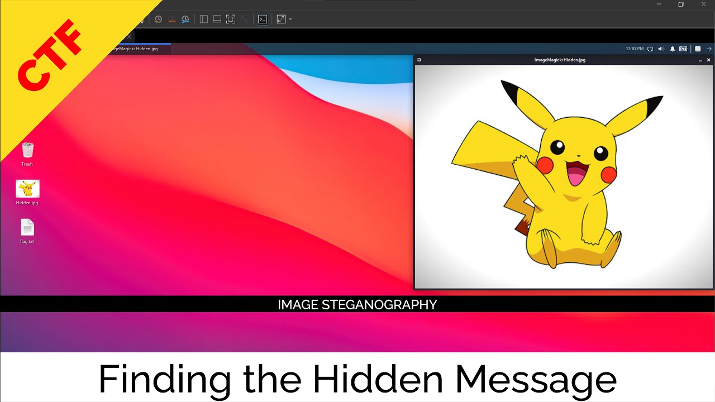Click the greyed-out Unity mode icon
The height and width of the screenshot is (402, 715).
245,19
